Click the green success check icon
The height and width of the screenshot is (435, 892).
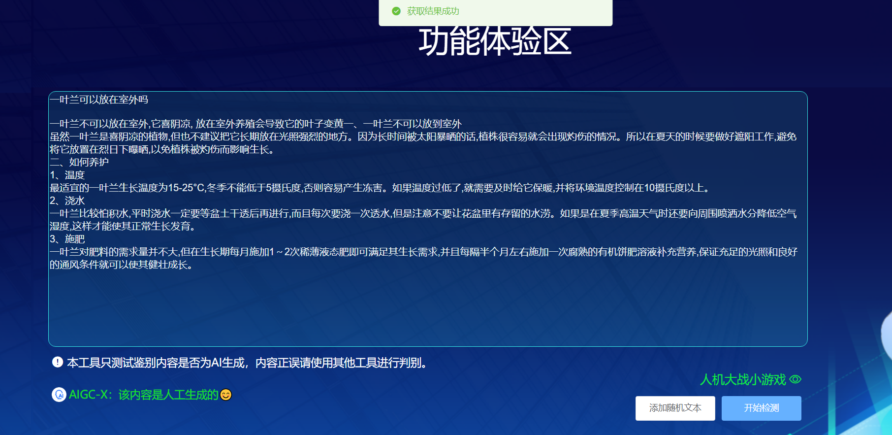(x=396, y=11)
